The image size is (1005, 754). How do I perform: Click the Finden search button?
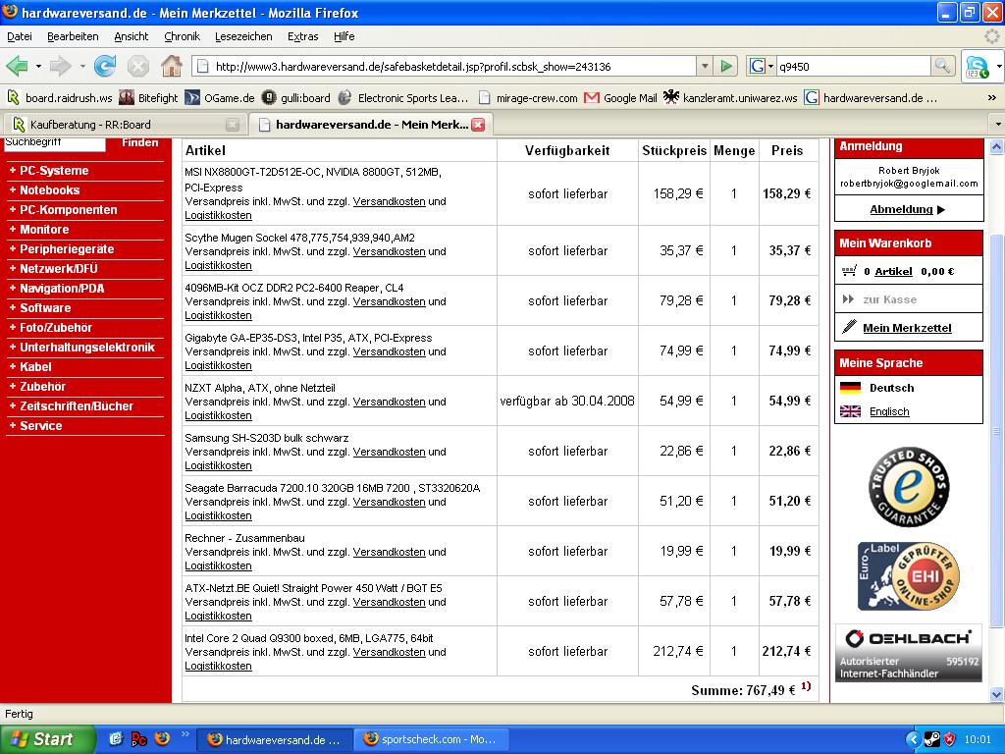point(139,142)
